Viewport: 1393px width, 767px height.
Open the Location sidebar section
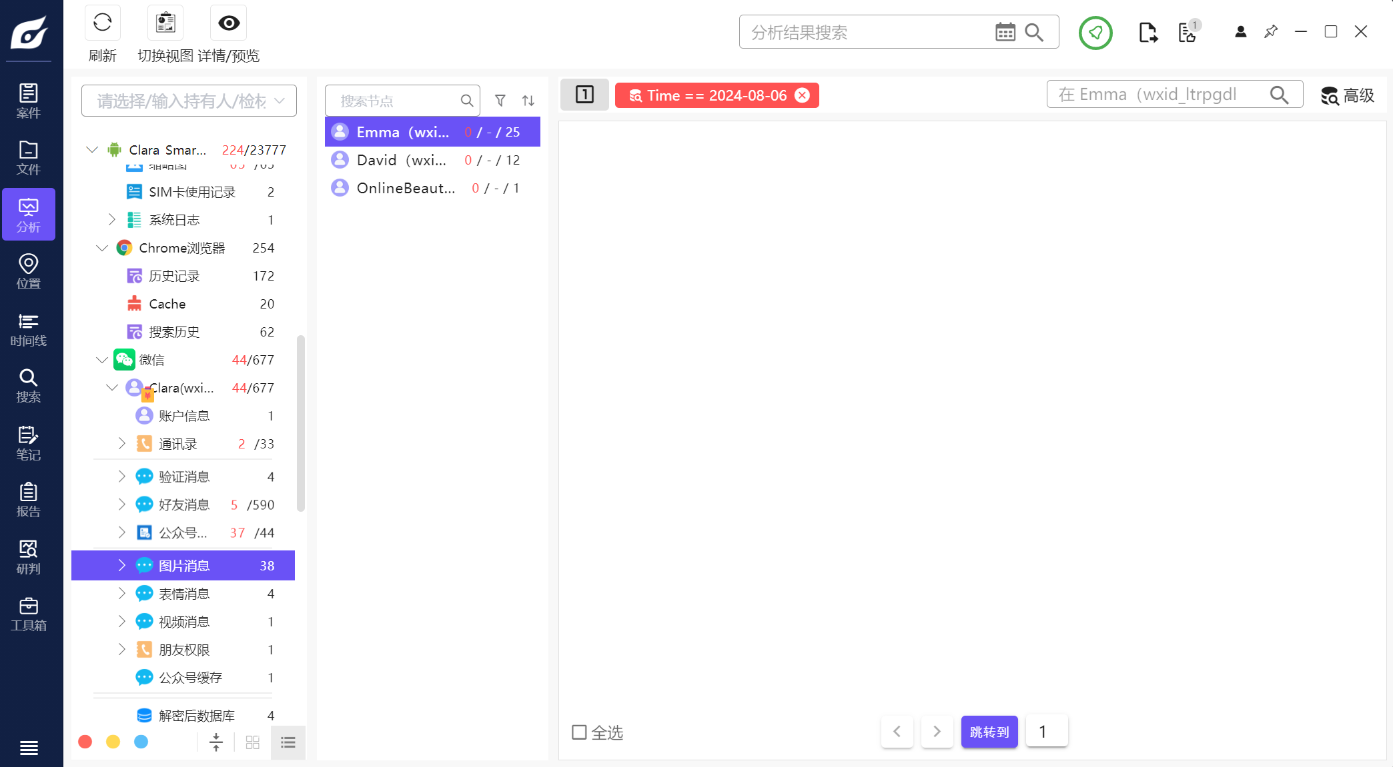point(28,272)
